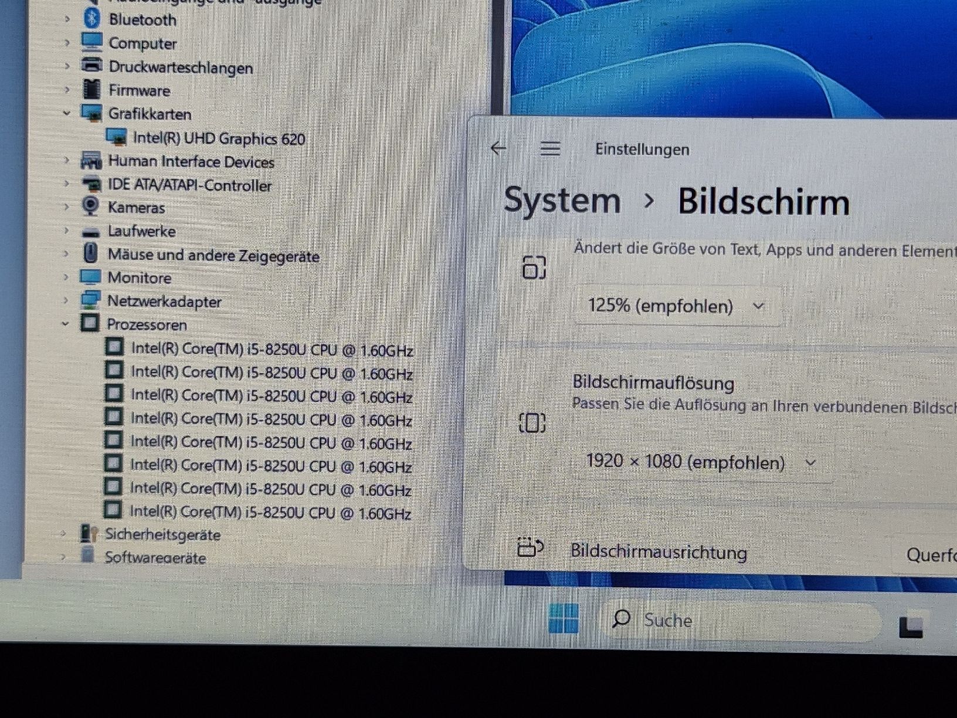Click the Bildschirmauflösung resolution icon
This screenshot has height=718, width=957.
pos(532,422)
